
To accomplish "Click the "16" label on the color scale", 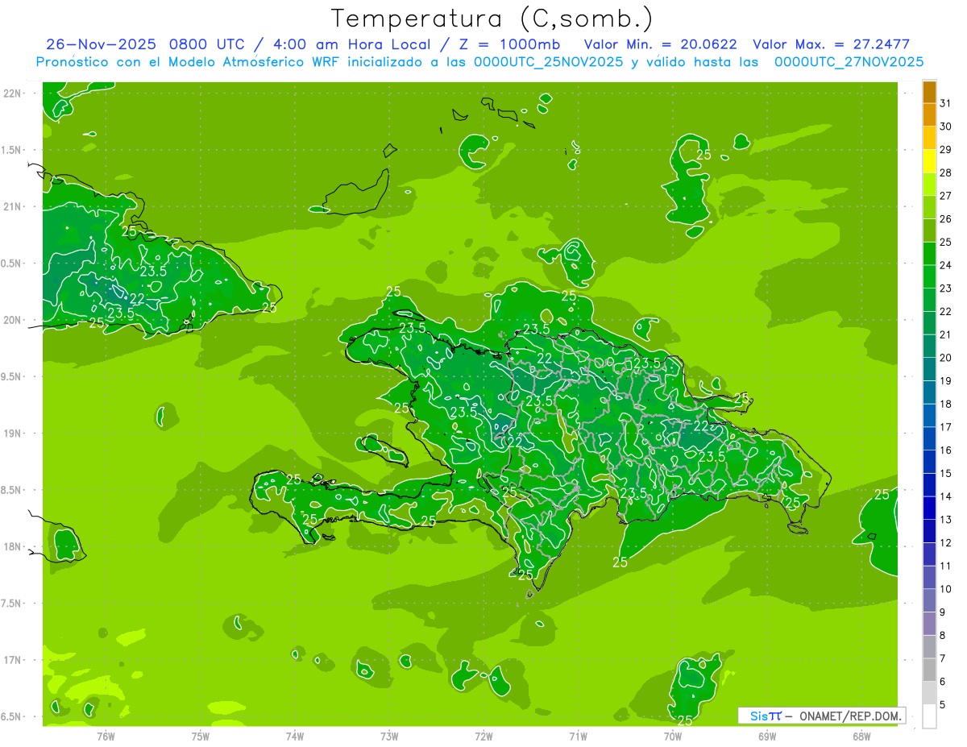I will [x=946, y=450].
